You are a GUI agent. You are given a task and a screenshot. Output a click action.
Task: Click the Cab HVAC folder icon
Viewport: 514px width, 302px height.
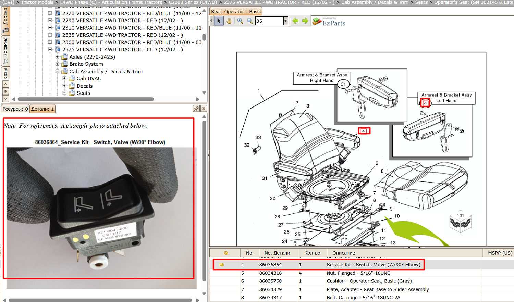72,78
